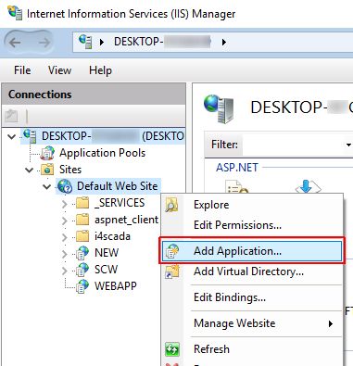Collapse the Default Web Site node
This screenshot has height=366, width=353.
click(47, 186)
